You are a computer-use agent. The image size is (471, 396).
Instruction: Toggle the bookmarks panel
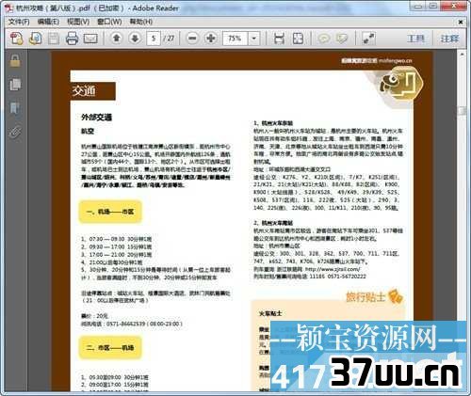click(15, 108)
